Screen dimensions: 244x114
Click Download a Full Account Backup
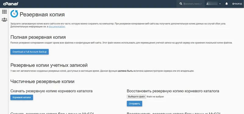pos(30,52)
